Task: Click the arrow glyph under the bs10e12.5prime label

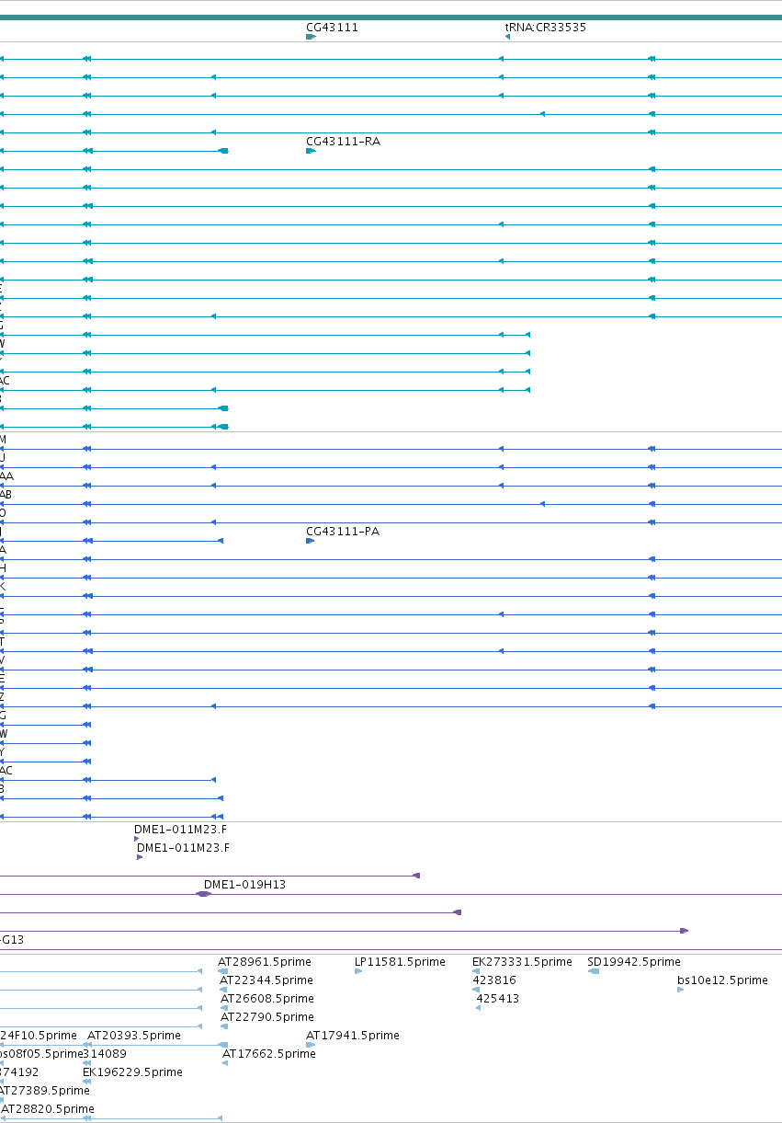Action: (x=681, y=990)
